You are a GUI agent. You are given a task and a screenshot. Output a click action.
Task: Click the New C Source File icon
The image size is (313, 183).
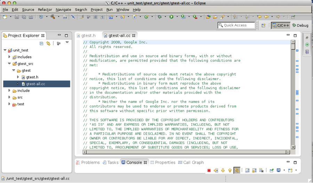135,17
